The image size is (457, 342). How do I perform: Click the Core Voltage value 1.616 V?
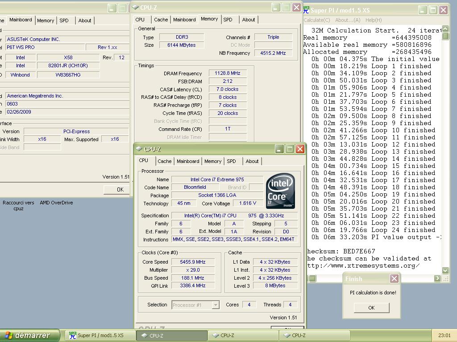248,203
